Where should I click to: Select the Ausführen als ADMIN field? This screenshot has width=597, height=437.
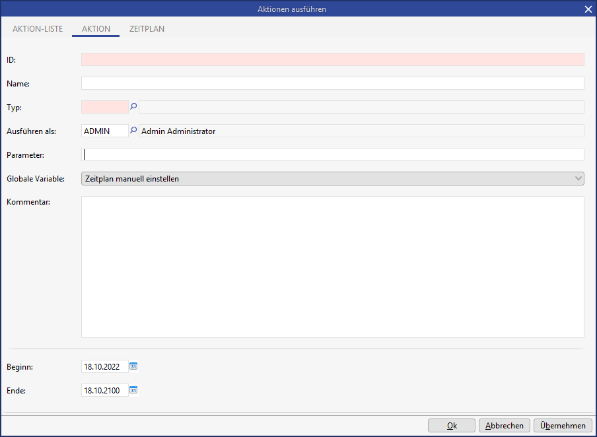pos(104,131)
